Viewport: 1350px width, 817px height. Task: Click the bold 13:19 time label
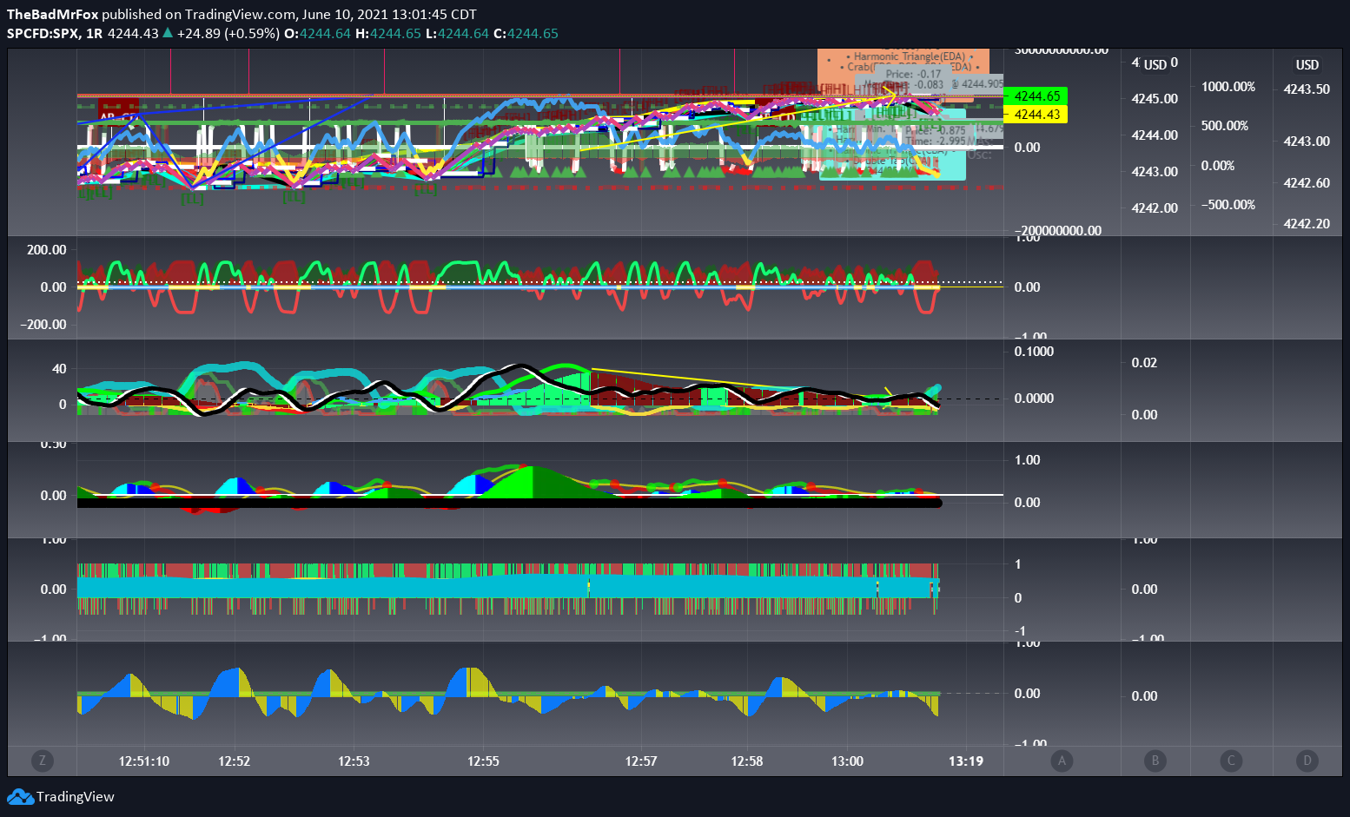point(966,761)
